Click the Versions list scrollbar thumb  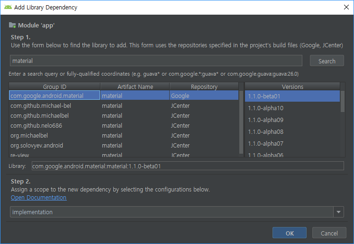click(343, 101)
